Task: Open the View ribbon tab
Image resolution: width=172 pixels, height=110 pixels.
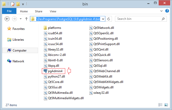Action: (x=53, y=11)
